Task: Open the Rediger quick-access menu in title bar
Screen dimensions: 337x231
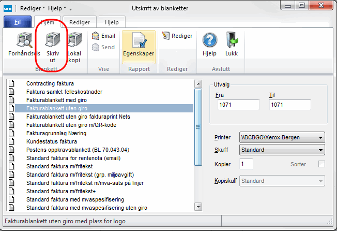Action: pos(32,8)
